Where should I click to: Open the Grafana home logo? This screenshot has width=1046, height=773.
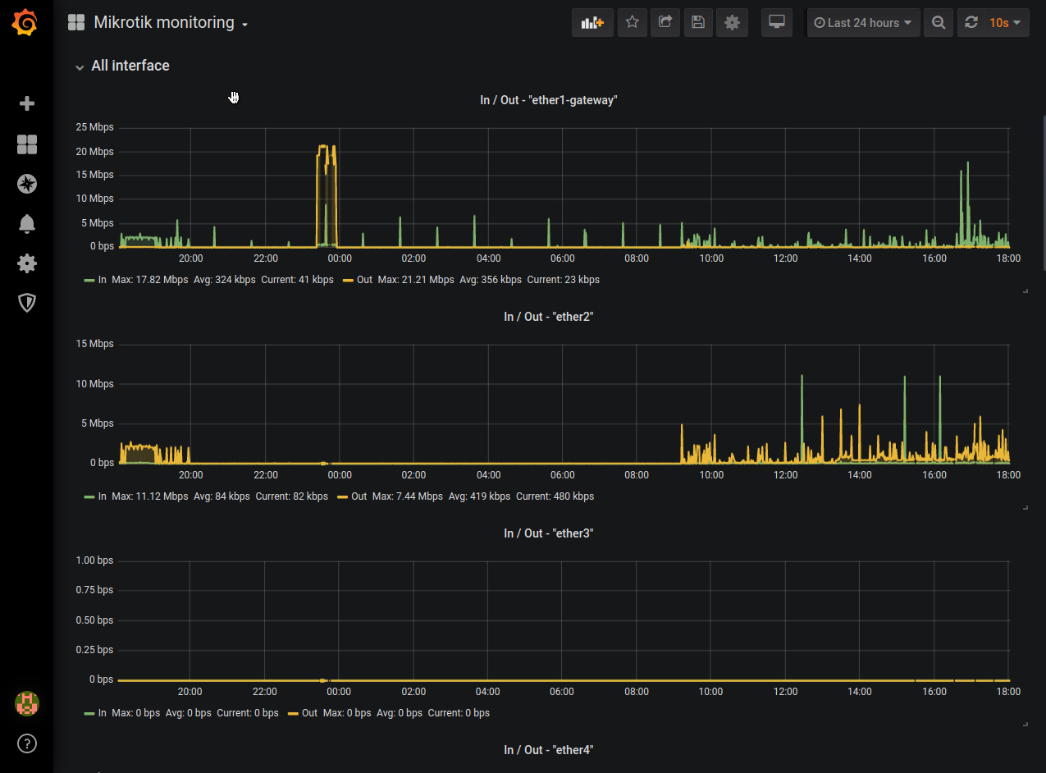click(25, 22)
